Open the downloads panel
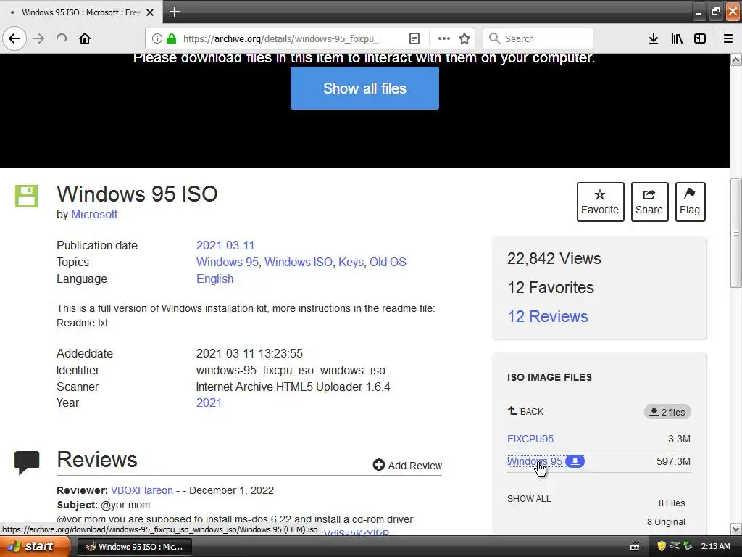Viewport: 742px width, 557px height. (654, 38)
